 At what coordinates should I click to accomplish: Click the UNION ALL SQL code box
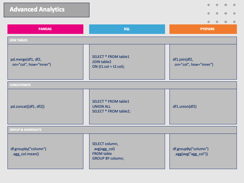click(x=126, y=106)
